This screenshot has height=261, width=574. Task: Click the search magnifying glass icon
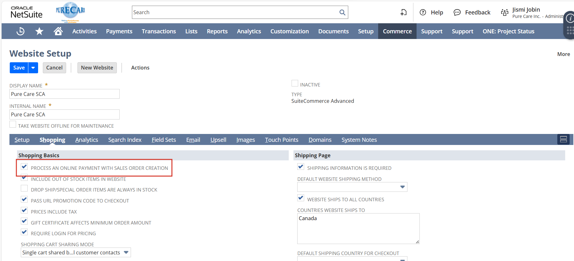342,12
